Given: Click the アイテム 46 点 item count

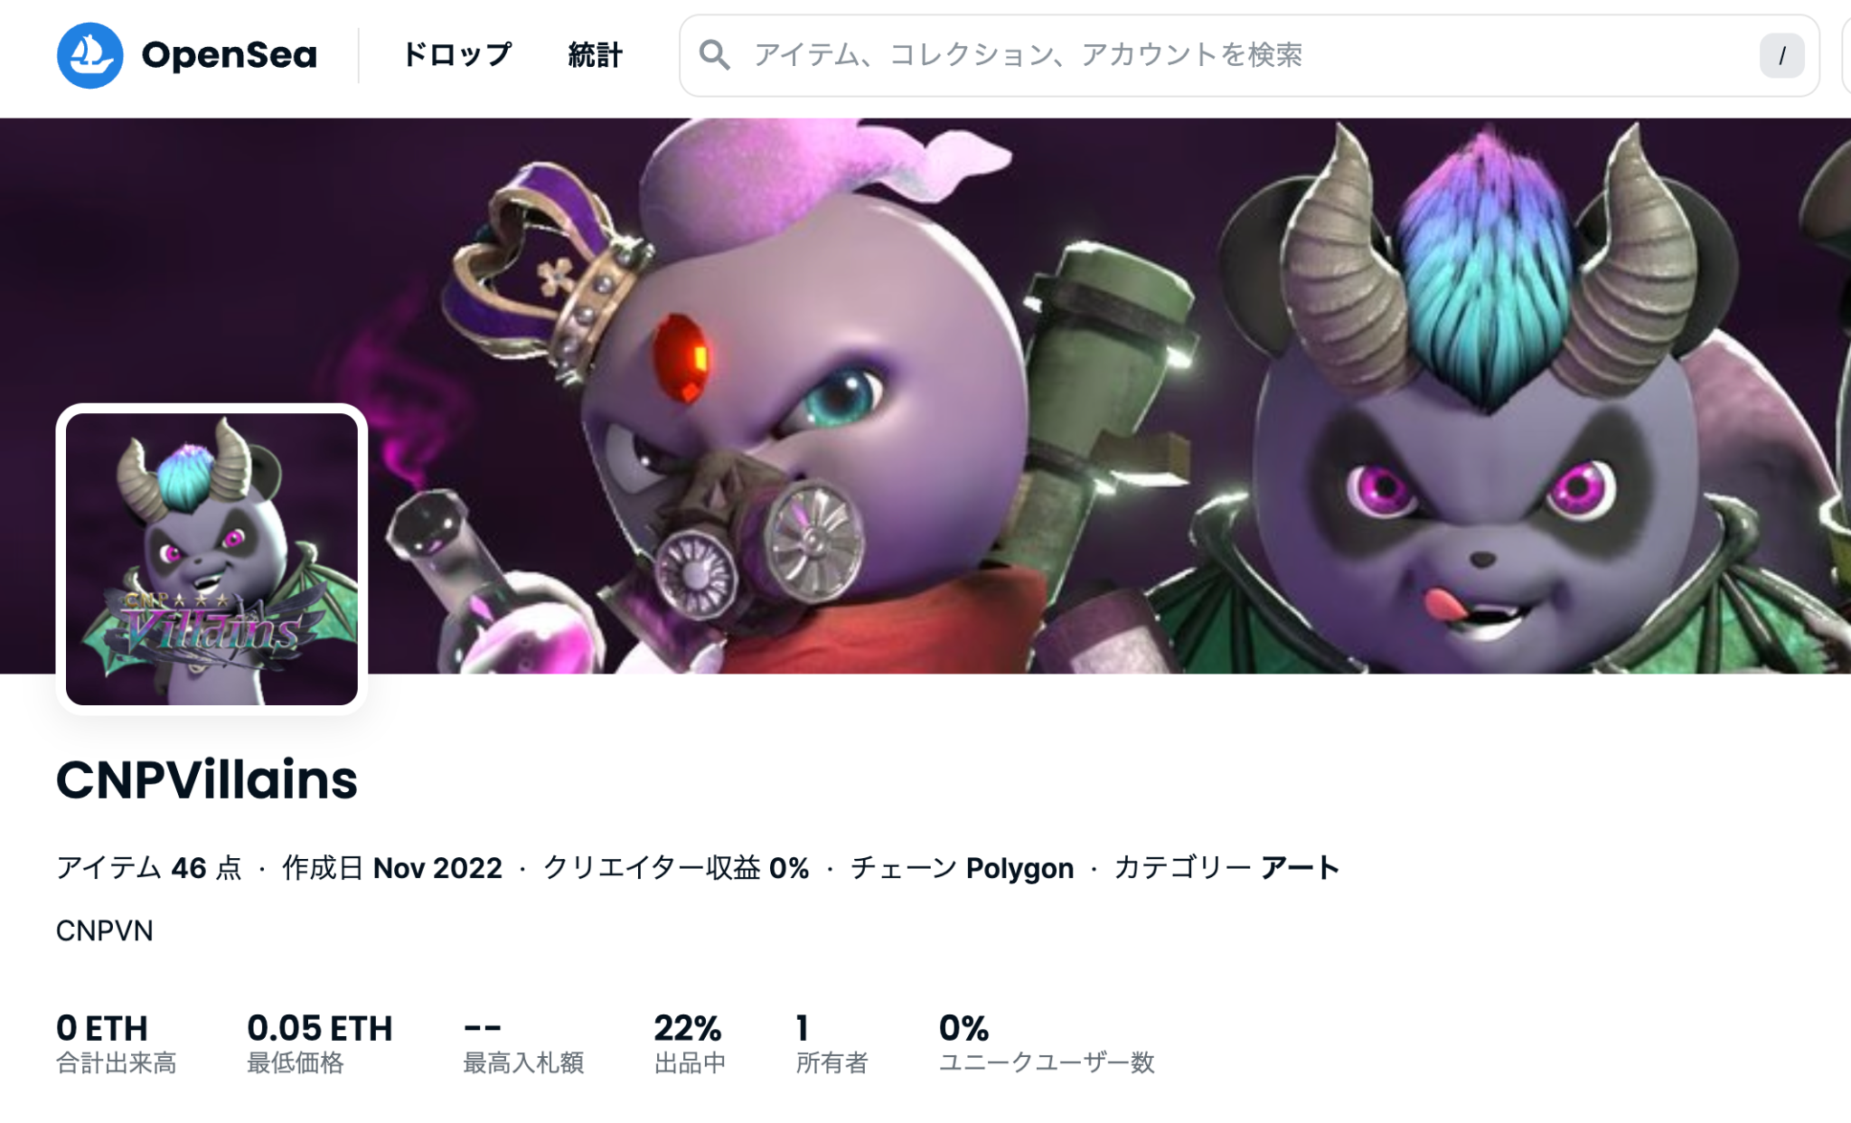Looking at the screenshot, I should (149, 868).
